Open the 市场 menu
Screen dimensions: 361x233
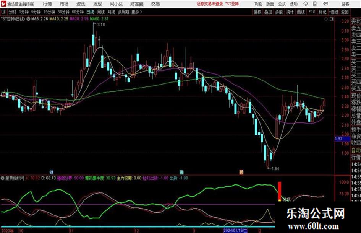click(64, 4)
